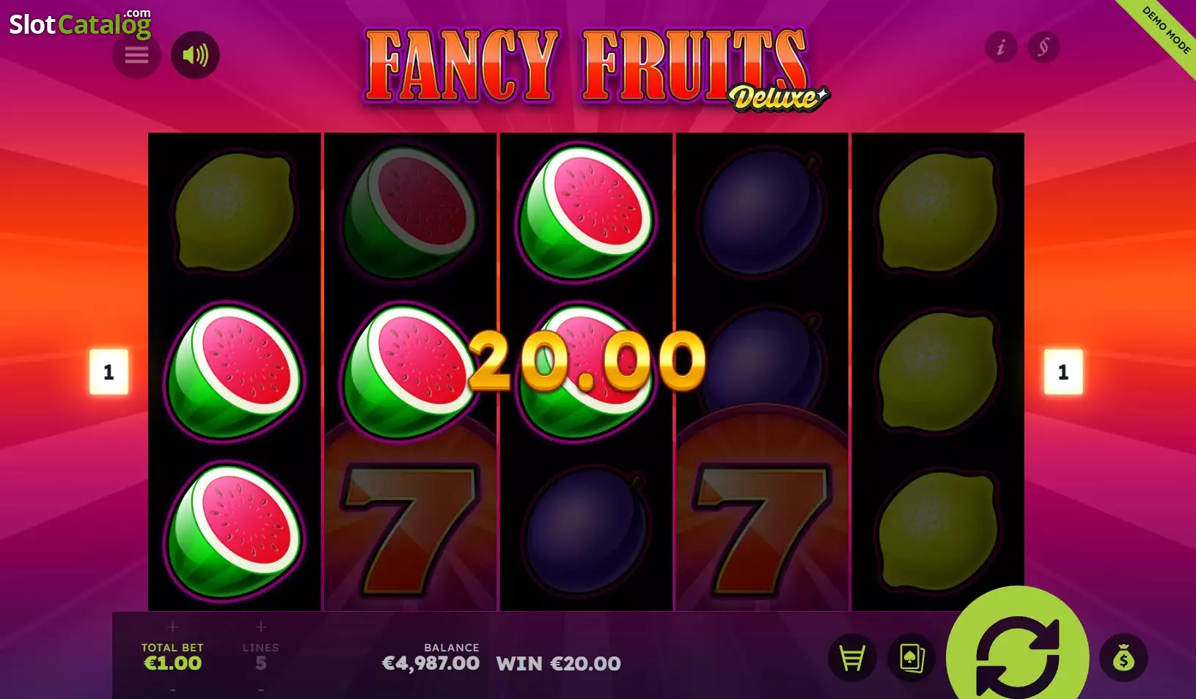This screenshot has height=699, width=1196.
Task: Click the dollar sign settings icon
Action: click(1043, 48)
